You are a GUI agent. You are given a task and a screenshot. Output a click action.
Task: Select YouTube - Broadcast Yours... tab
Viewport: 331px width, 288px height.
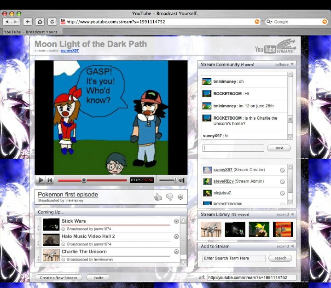[x=32, y=32]
